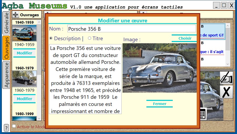Open the calendar grid icon

coord(203,114)
